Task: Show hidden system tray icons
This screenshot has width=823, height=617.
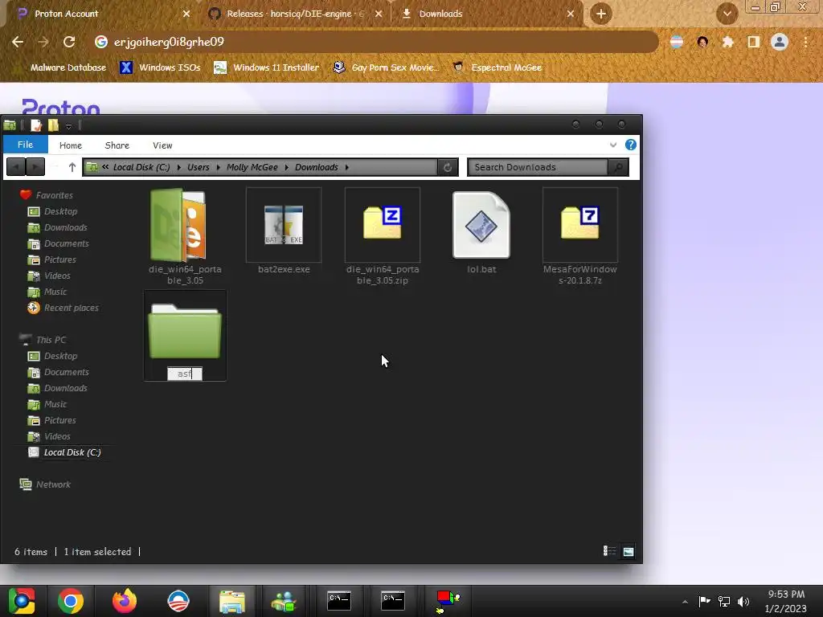Action: coord(685,601)
